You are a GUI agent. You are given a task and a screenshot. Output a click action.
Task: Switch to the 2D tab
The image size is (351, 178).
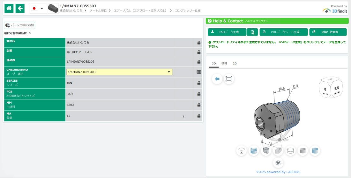coord(235,64)
